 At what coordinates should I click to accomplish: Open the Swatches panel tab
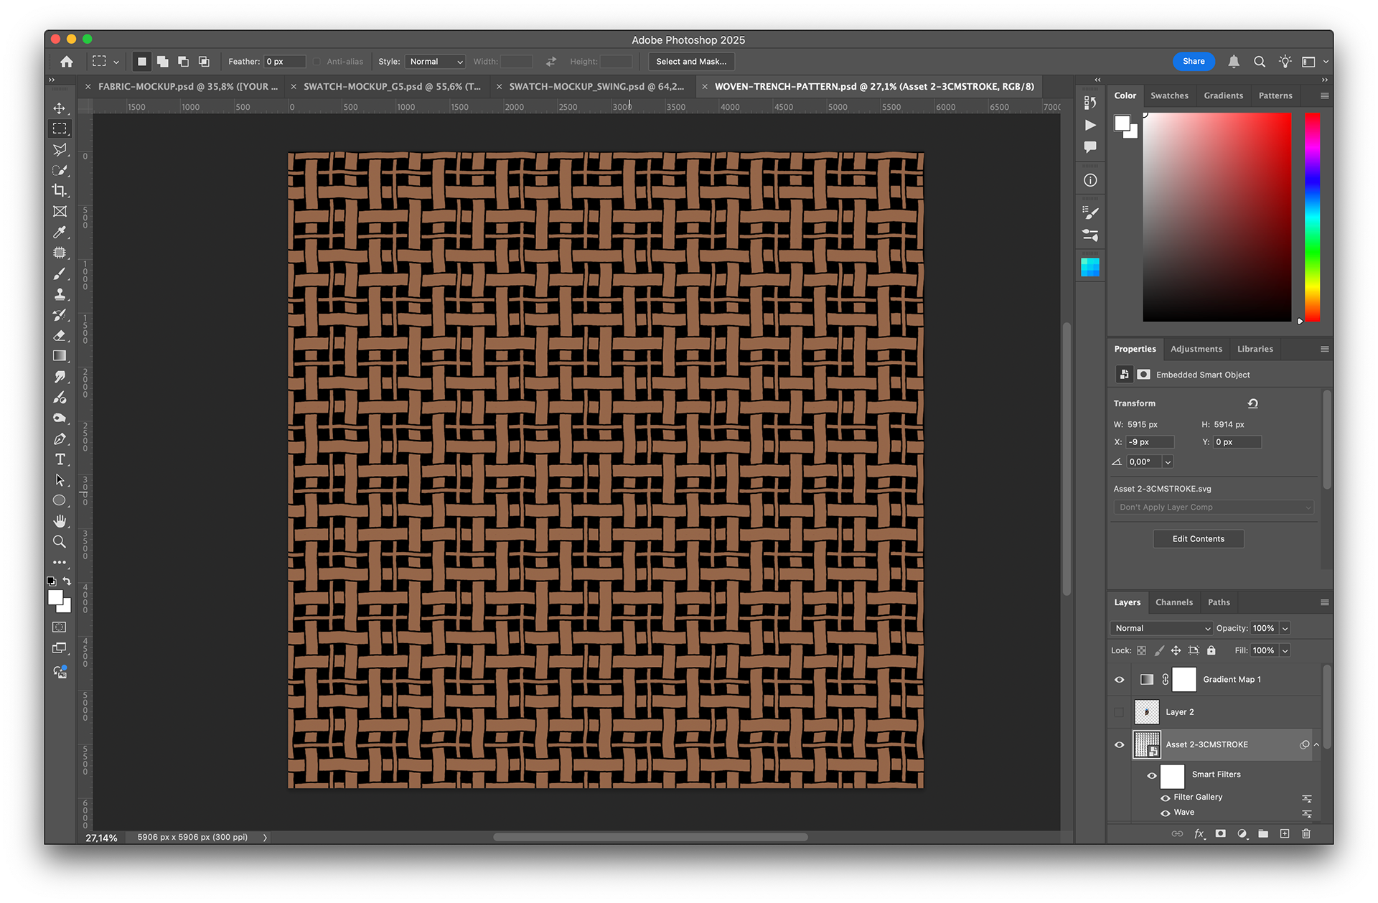[1169, 95]
